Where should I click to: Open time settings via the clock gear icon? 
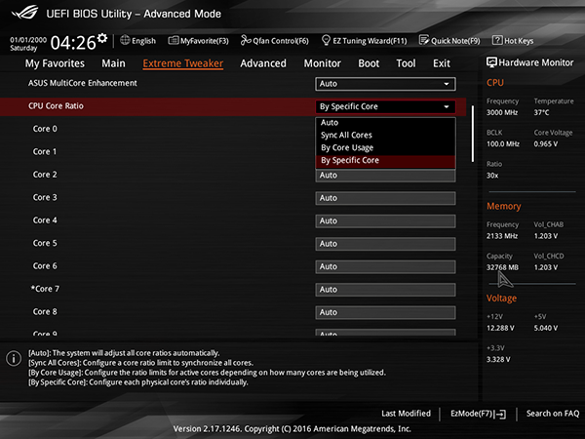[102, 38]
